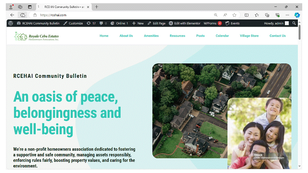308x173 pixels.
Task: Open the Edge profile icon
Action: pyautogui.click(x=11, y=7)
